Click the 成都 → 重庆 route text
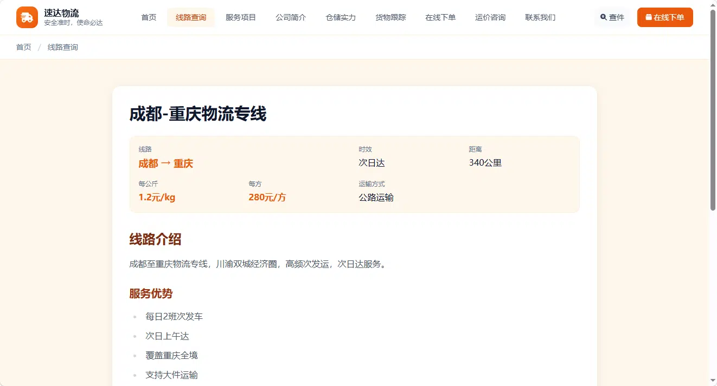Viewport: 717px width, 386px height. tap(166, 163)
